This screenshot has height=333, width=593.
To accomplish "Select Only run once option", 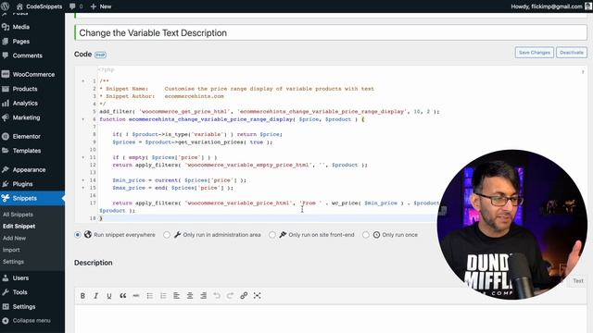I will click(366, 235).
